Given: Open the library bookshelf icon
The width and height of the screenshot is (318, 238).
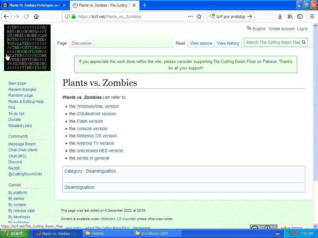Looking at the screenshot, I should [290, 17].
